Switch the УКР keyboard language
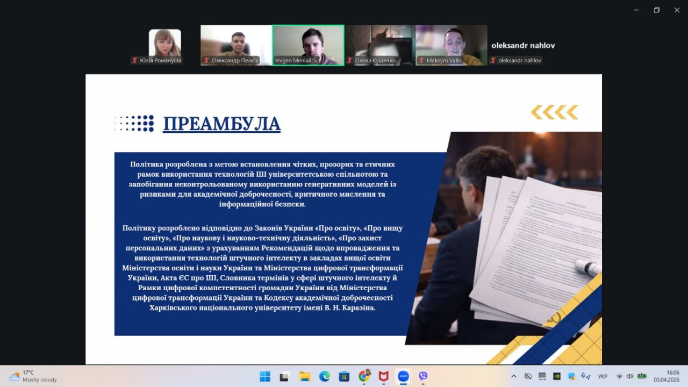Viewport: 688px width, 387px height. [x=603, y=376]
